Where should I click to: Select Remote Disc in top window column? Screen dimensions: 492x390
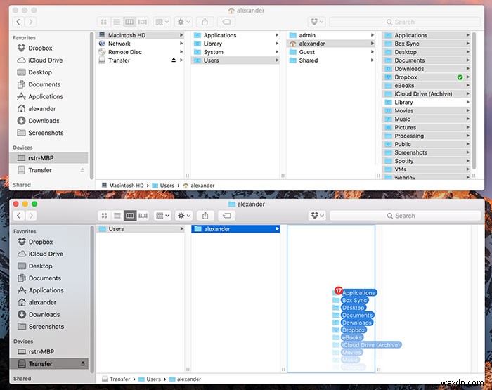(x=141, y=52)
